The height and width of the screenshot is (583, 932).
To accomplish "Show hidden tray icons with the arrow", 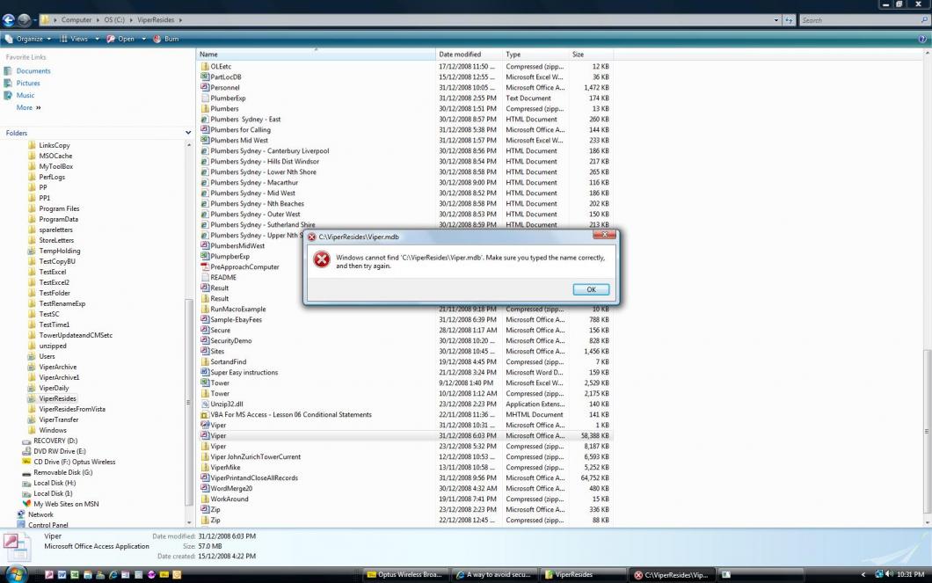I will pyautogui.click(x=863, y=575).
